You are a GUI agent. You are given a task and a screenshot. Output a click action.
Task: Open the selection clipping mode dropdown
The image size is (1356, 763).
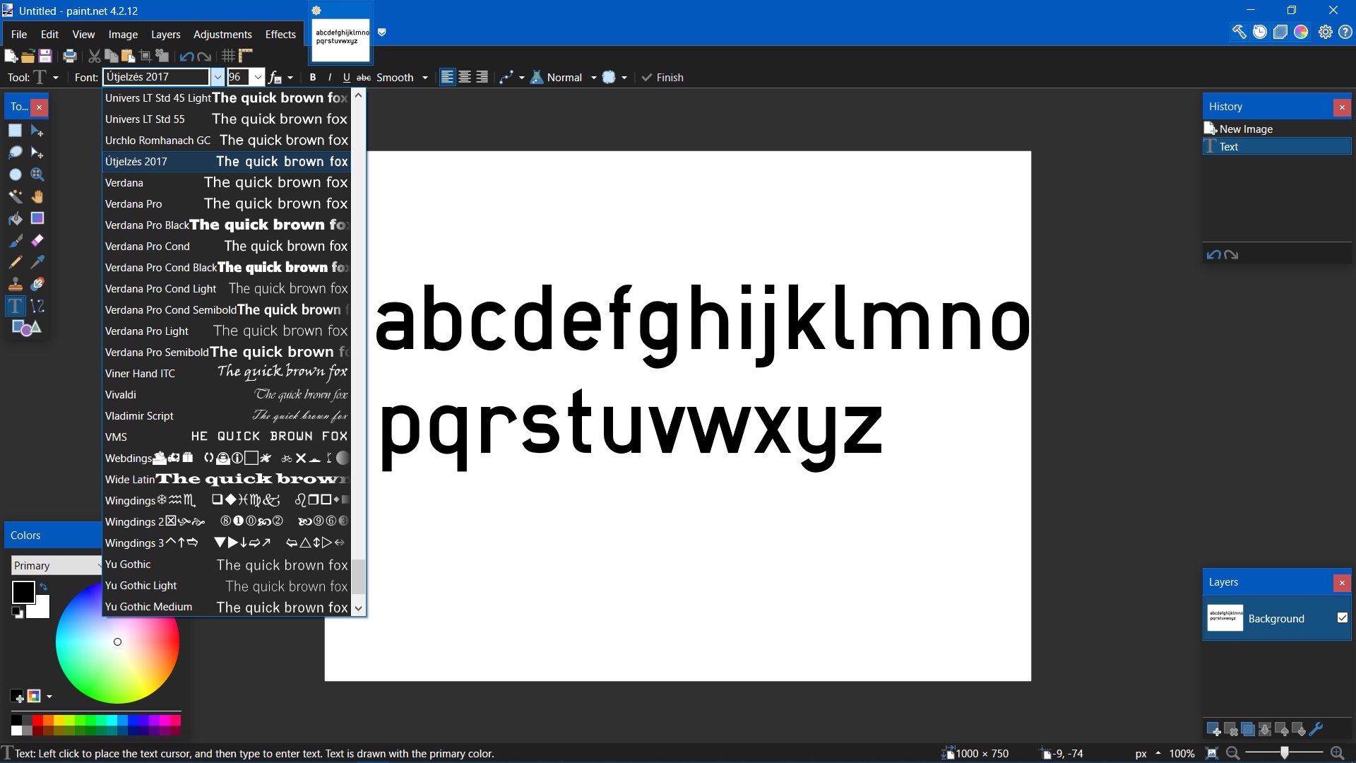615,78
